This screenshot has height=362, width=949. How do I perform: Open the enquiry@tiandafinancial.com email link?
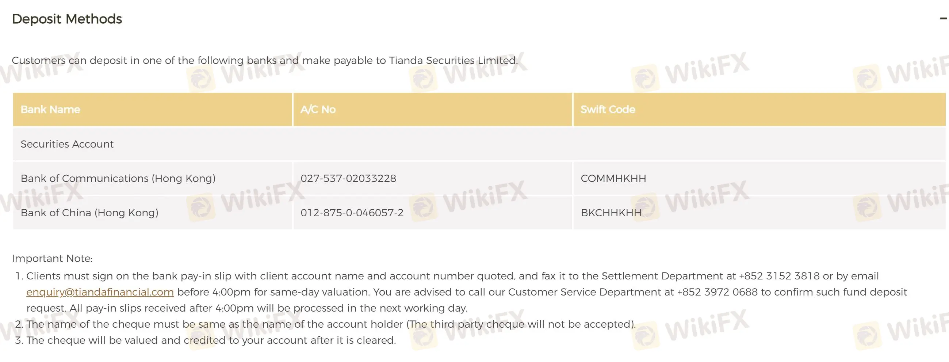(x=100, y=292)
